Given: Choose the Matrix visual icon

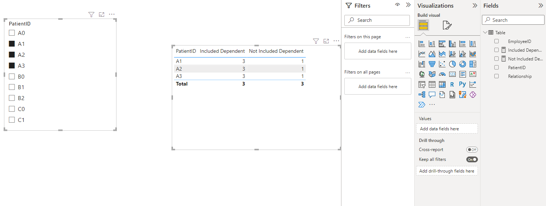Looking at the screenshot, I should 442,84.
